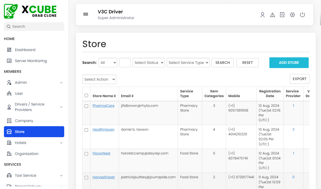Check the PharmaCare row checkbox
This screenshot has width=321, height=189.
tap(86, 106)
